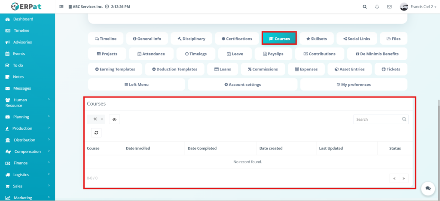Go to next page of Courses table

[404, 178]
